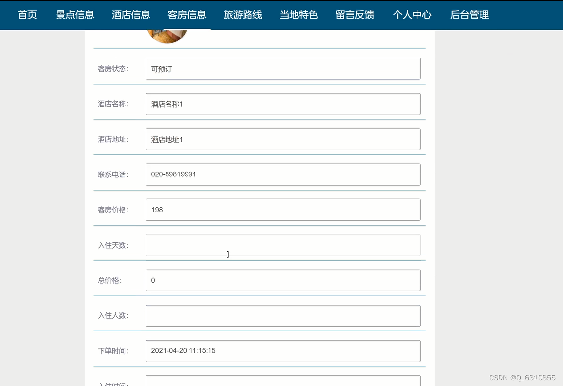Open the 旅游路线 navigation menu item
The height and width of the screenshot is (386, 563).
tap(243, 15)
